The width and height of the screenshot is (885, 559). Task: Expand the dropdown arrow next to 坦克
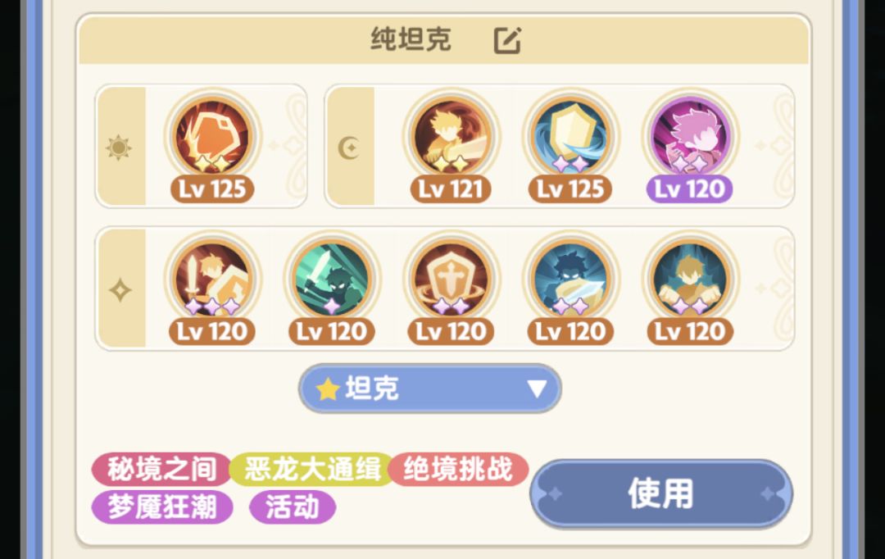(536, 389)
